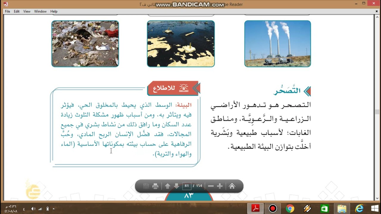Image resolution: width=381 pixels, height=214 pixels.
Task: Open Internet Explorer from the taskbar
Action: click(359, 209)
